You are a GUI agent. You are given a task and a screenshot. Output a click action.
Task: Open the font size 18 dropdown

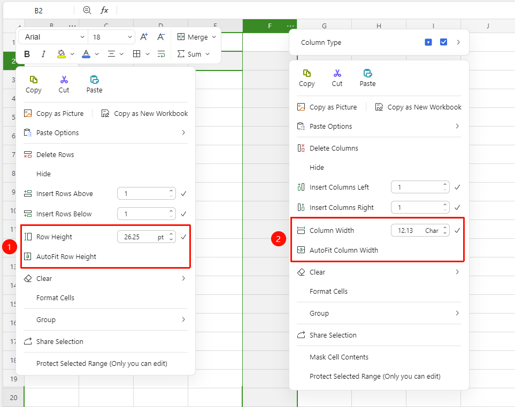pyautogui.click(x=112, y=37)
